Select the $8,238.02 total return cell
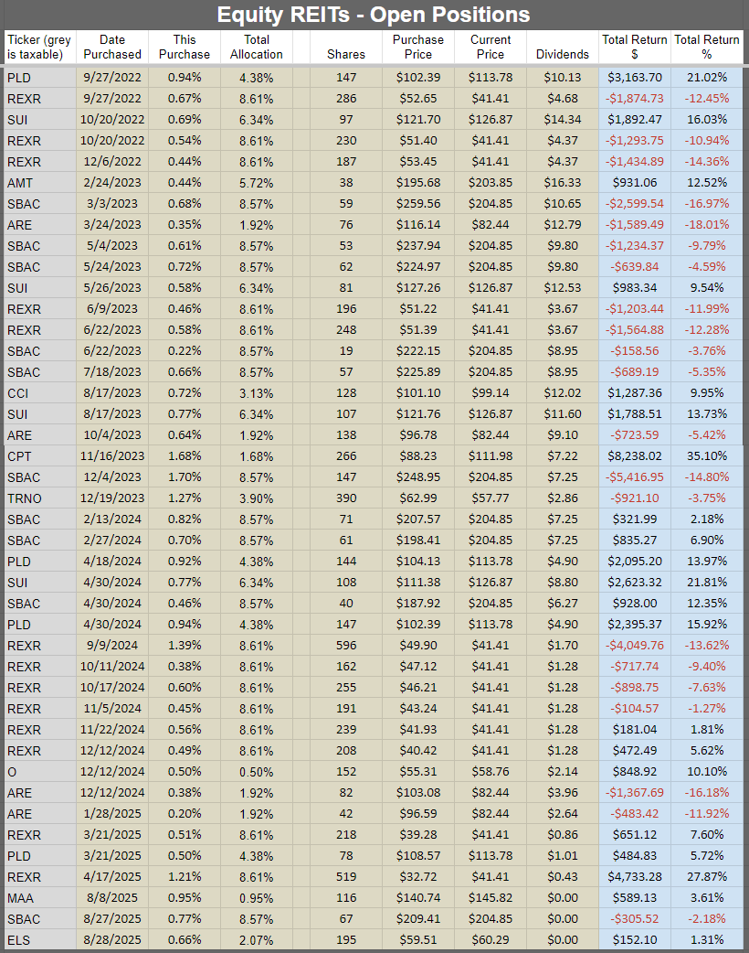Image resolution: width=749 pixels, height=953 pixels. 634,456
